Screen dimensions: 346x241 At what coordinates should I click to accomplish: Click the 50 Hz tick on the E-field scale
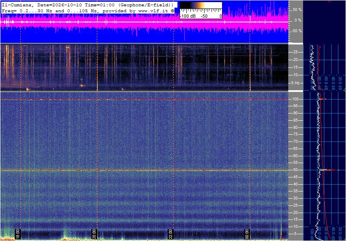pos(295,170)
